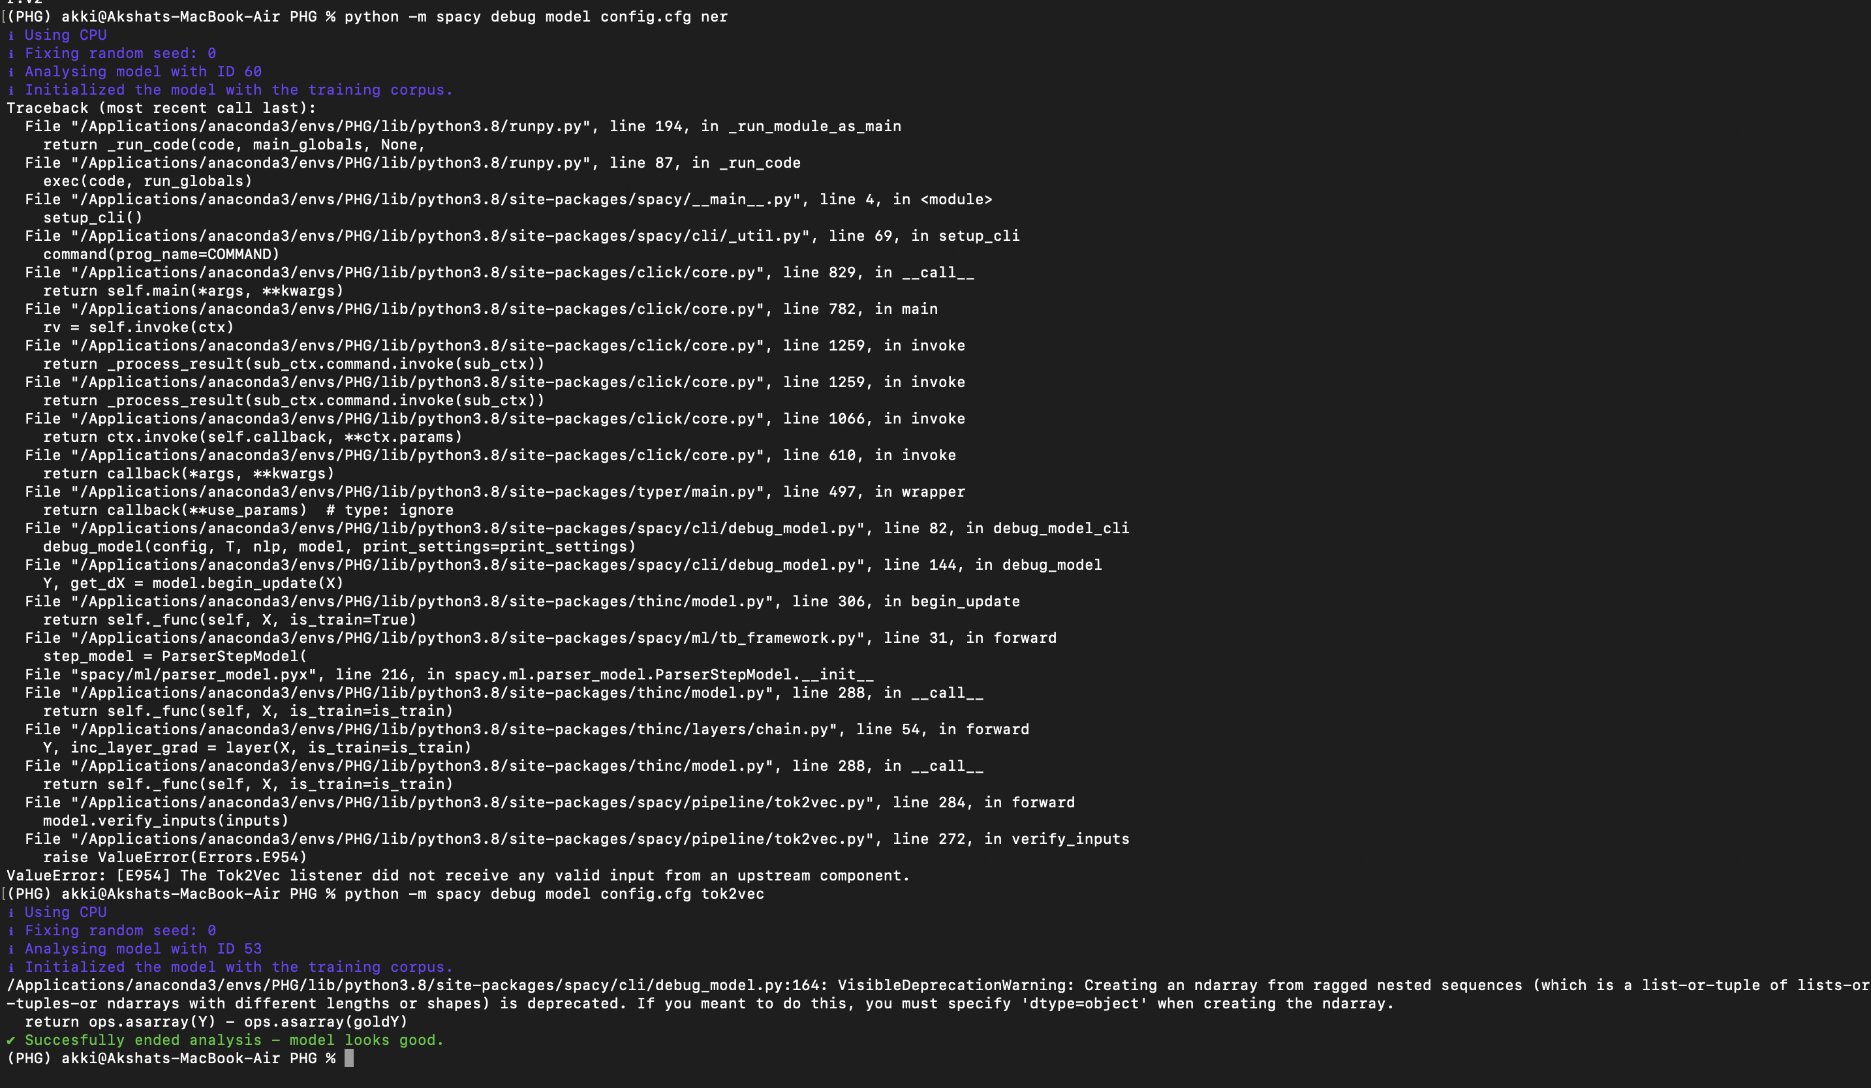Select 'return ops.asarray(Y) - ops.asarray(goldY)' line
Viewport: 1871px width, 1088px height.
coord(216,1022)
